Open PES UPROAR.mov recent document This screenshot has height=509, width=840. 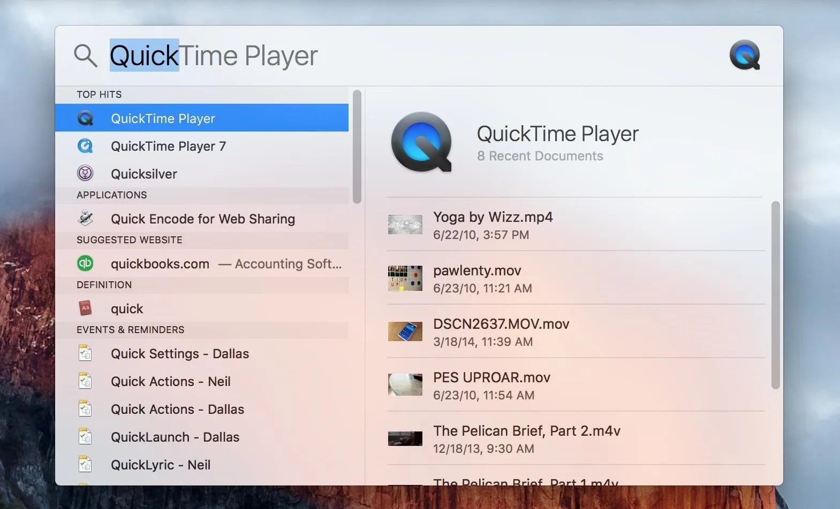point(576,385)
